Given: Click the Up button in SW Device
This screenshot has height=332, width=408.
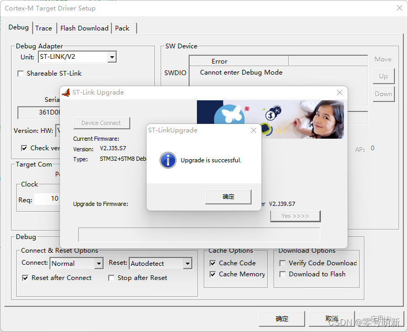Looking at the screenshot, I should point(383,76).
